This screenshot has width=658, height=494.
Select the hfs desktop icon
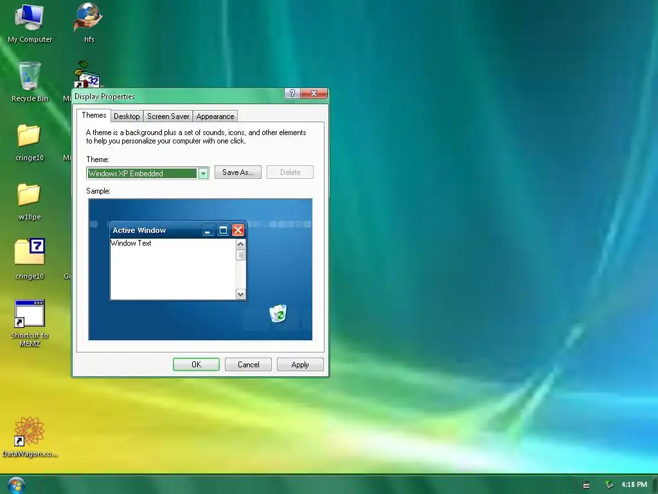point(89,23)
